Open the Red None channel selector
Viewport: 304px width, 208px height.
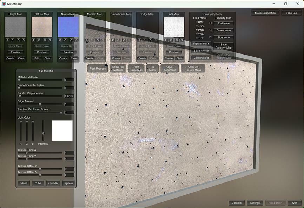[x=224, y=23]
